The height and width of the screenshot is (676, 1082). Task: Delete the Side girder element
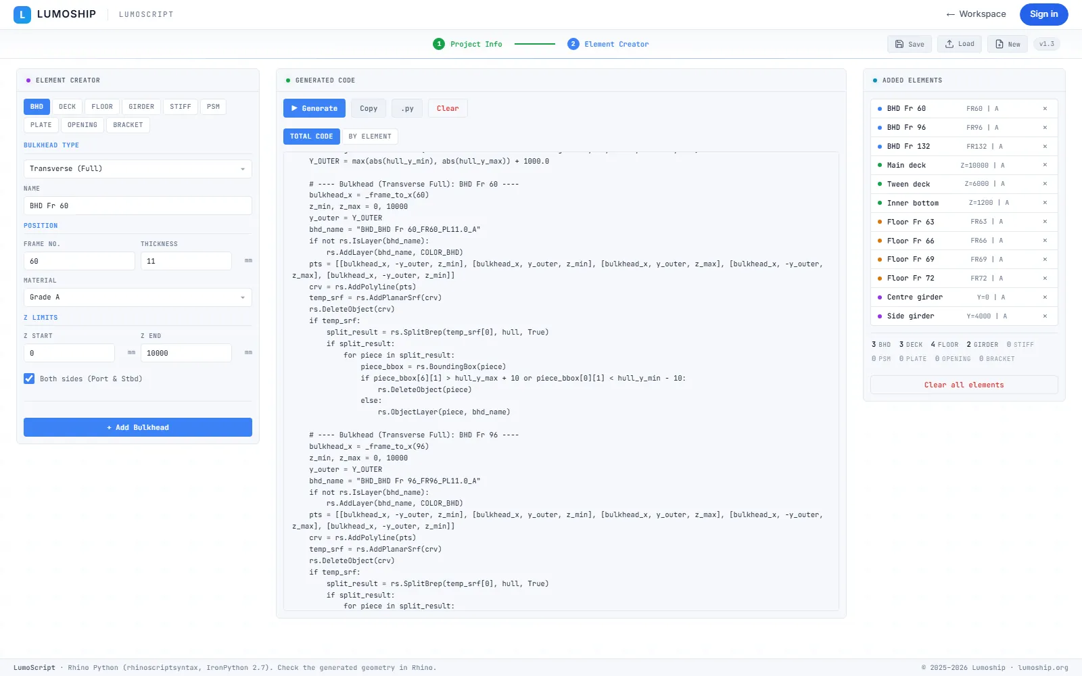click(x=1045, y=316)
